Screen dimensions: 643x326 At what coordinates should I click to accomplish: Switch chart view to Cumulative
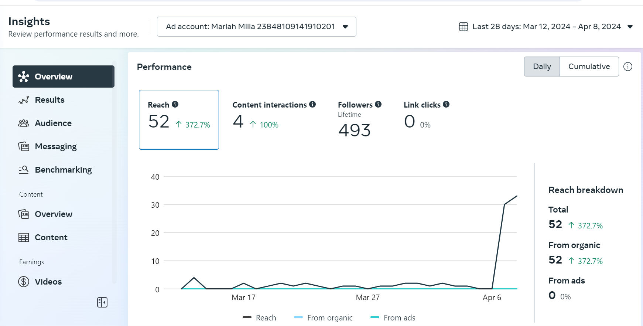(x=589, y=67)
